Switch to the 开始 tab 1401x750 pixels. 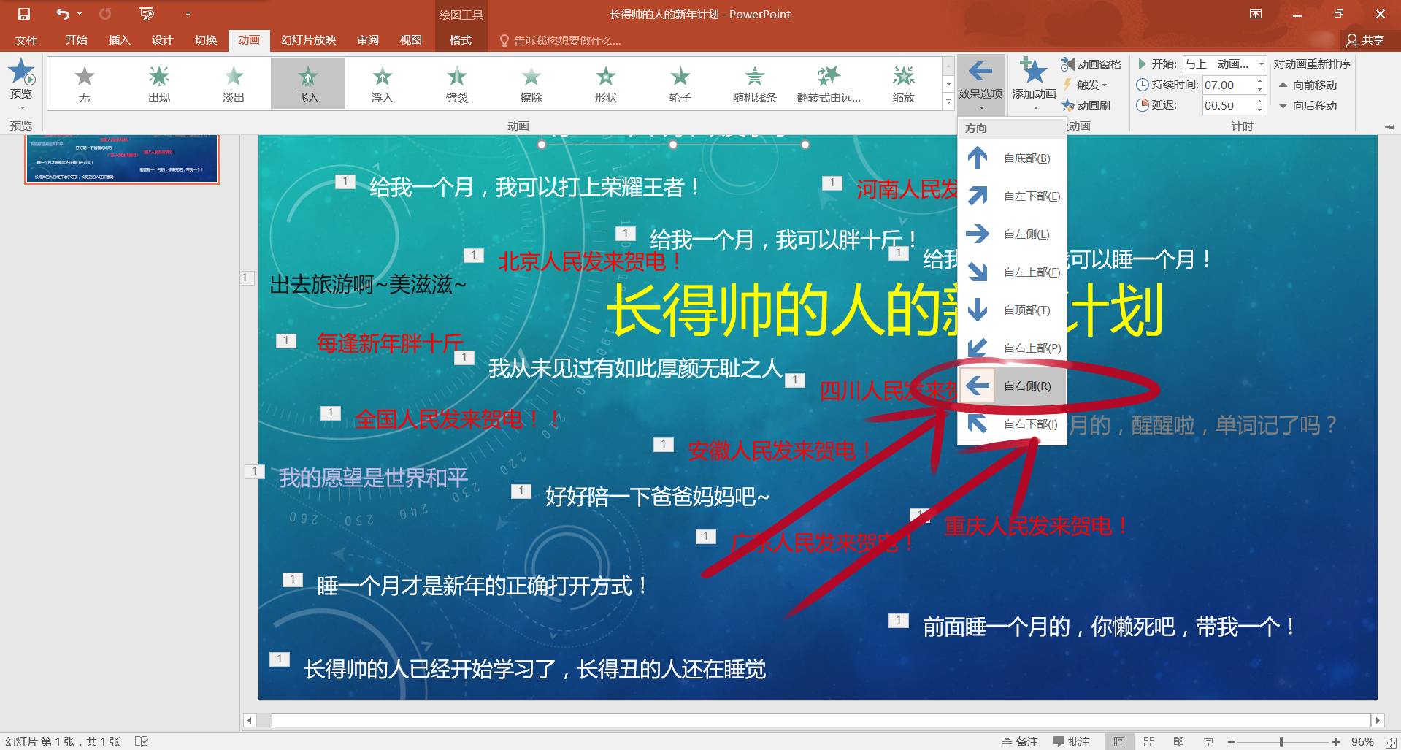coord(76,40)
